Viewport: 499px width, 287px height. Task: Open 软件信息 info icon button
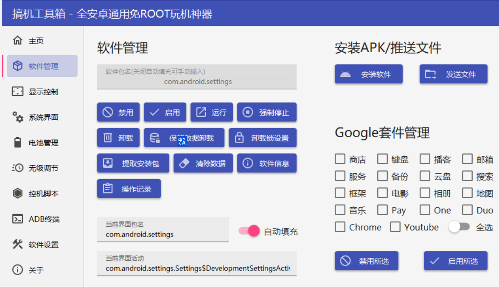click(248, 163)
